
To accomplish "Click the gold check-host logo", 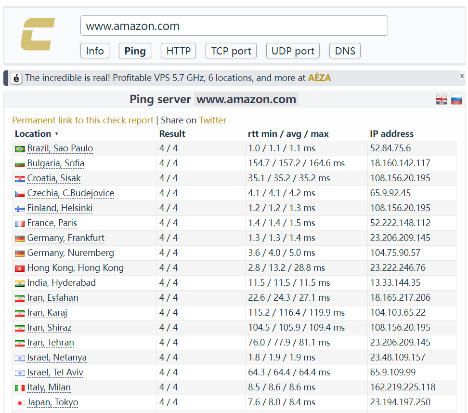I will (x=38, y=34).
